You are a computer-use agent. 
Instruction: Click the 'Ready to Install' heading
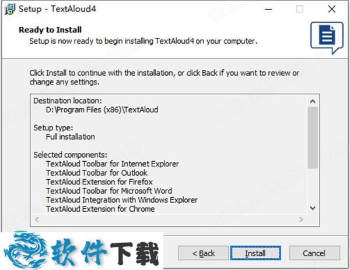pos(50,30)
